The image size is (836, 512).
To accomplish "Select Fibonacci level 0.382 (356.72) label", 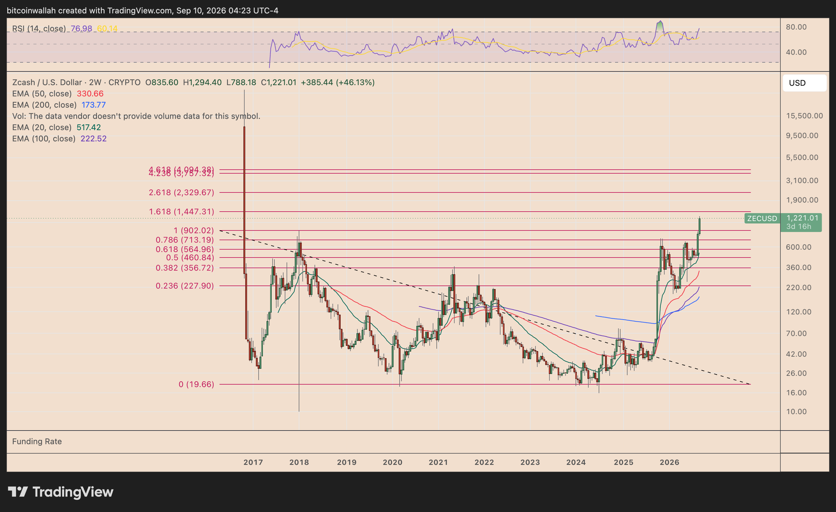I will coord(185,268).
